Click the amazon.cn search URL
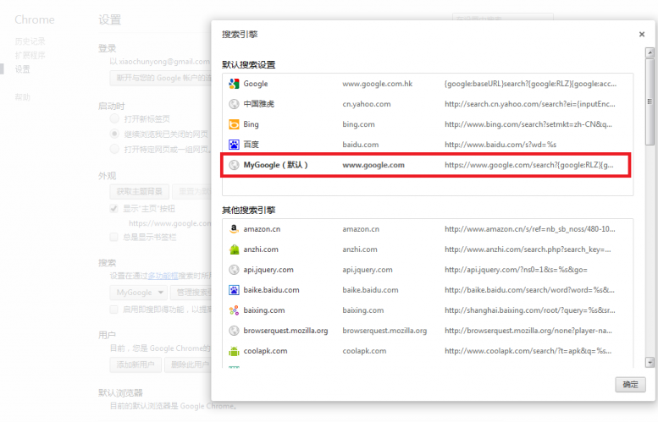 530,229
